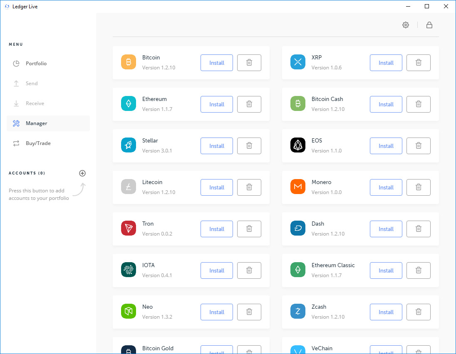Install the Stellar app

click(217, 146)
